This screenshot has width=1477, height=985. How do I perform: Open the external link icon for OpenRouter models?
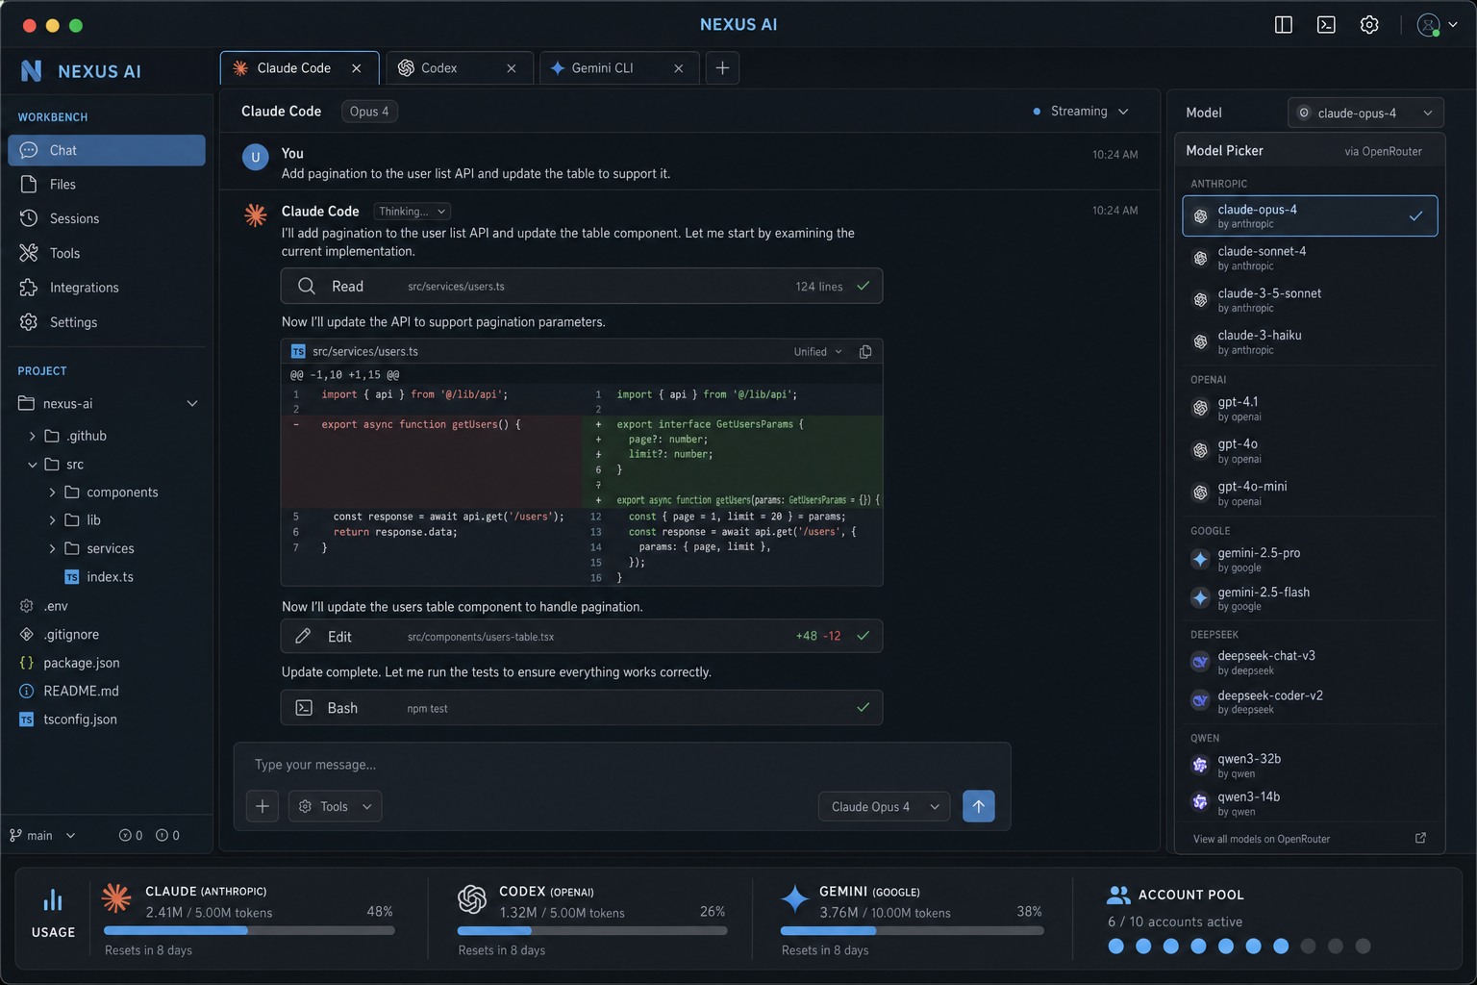[1420, 839]
